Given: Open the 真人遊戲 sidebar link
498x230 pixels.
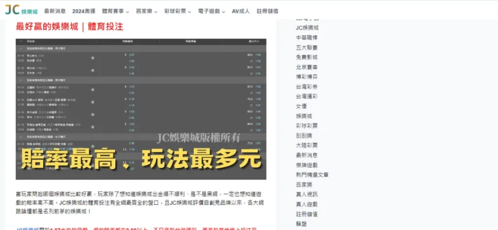Looking at the screenshot, I should (x=306, y=204).
